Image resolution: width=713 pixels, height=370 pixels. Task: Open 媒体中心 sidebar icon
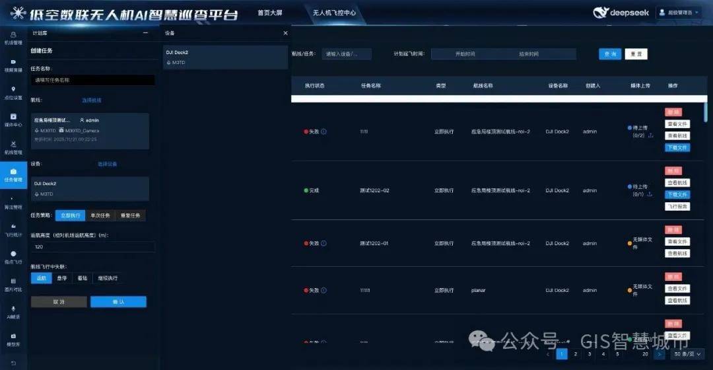click(x=13, y=120)
